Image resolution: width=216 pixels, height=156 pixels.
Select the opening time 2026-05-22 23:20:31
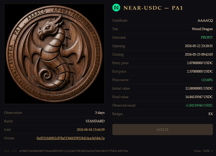click(x=199, y=46)
